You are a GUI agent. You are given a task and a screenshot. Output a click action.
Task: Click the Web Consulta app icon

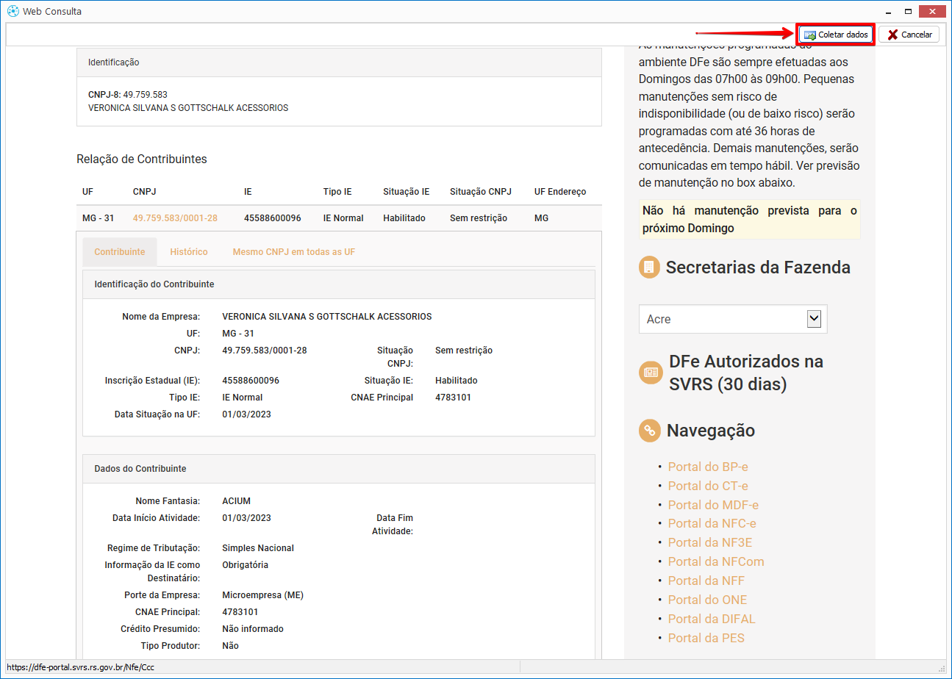pos(12,11)
